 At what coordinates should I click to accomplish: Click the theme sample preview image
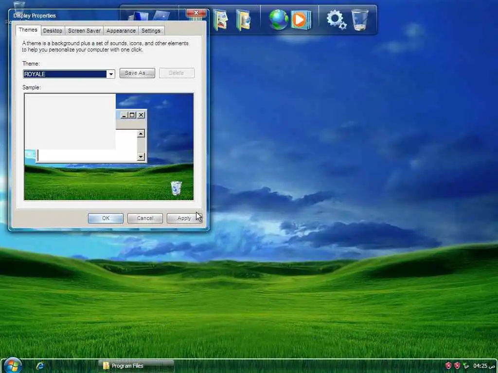[x=109, y=147]
